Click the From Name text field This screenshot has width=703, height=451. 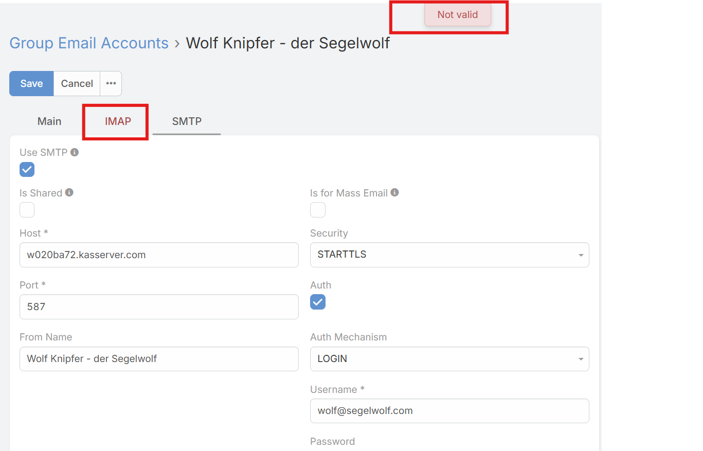(x=159, y=359)
